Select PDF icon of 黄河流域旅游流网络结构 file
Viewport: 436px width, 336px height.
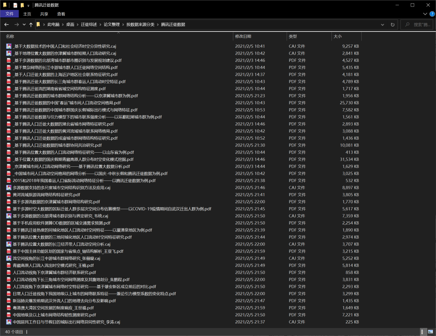[x=9, y=195]
